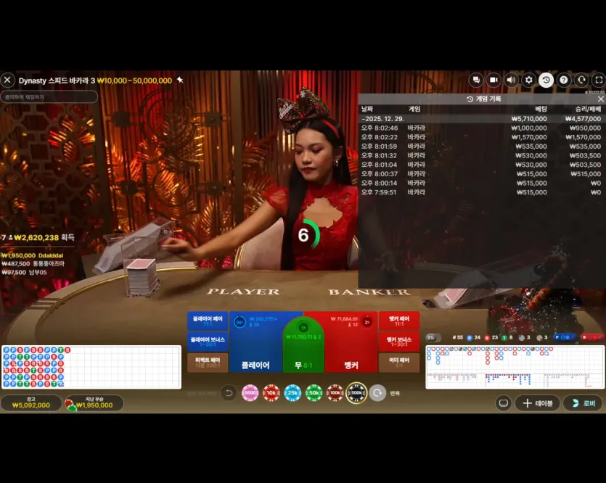Click the repeat bet circular icon
606x483 pixels.
click(x=377, y=393)
